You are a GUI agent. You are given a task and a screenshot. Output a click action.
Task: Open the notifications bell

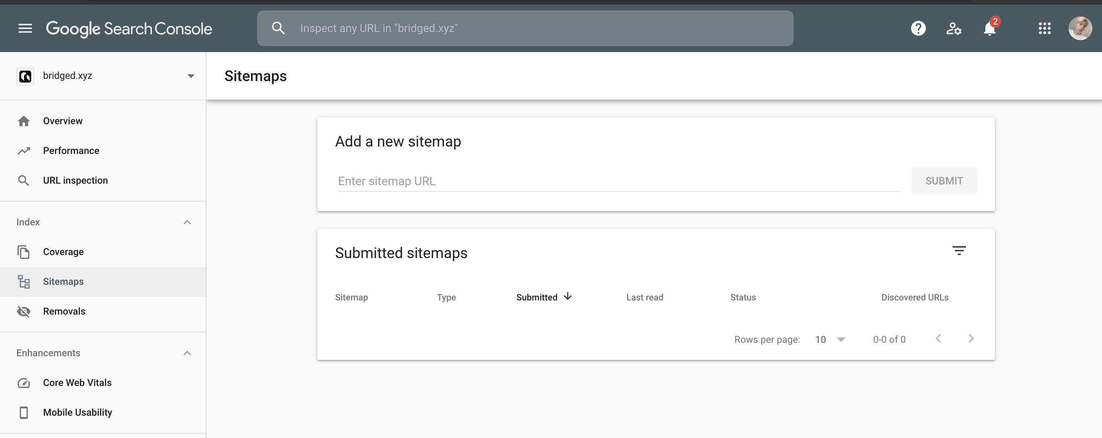[989, 28]
